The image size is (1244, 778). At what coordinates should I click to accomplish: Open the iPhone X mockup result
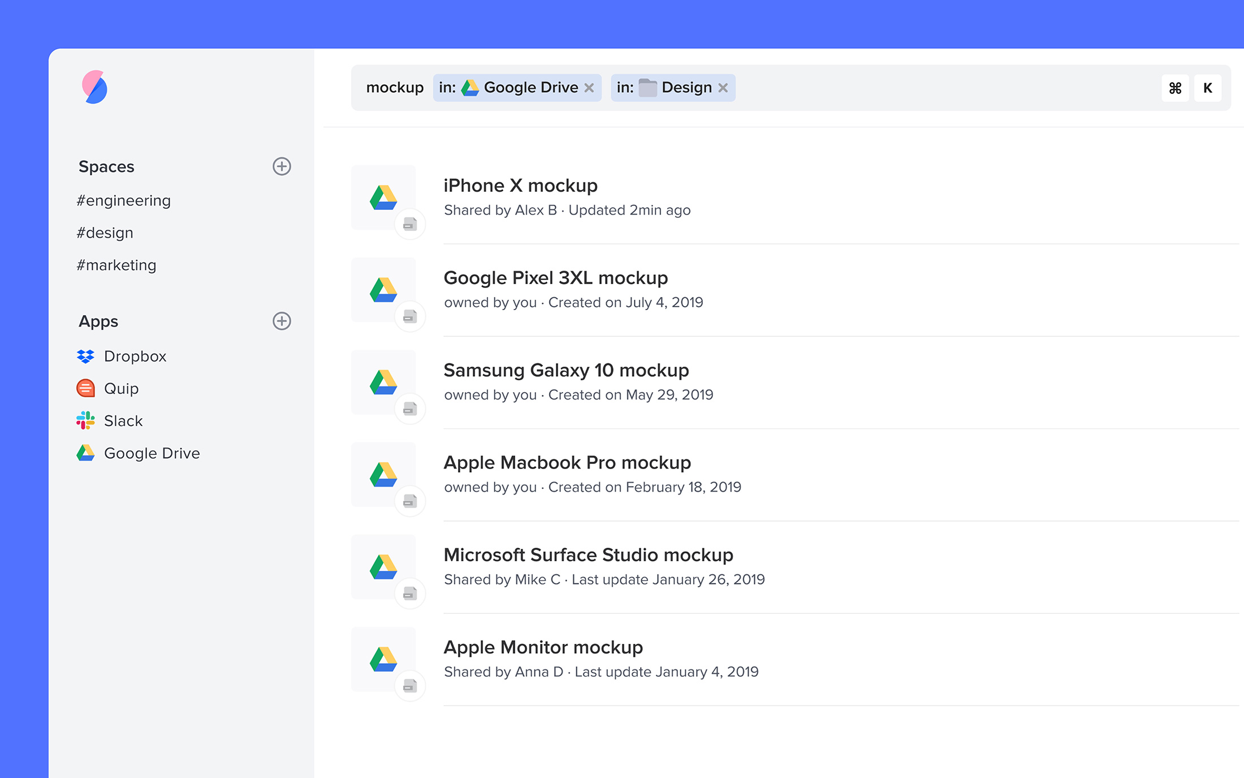coord(520,186)
